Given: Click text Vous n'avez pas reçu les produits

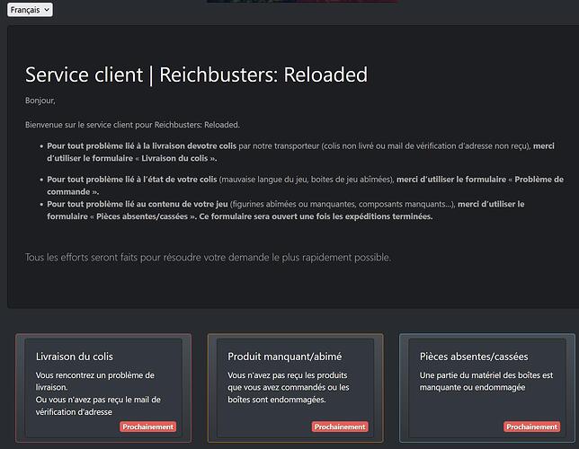Looking at the screenshot, I should tap(289, 387).
